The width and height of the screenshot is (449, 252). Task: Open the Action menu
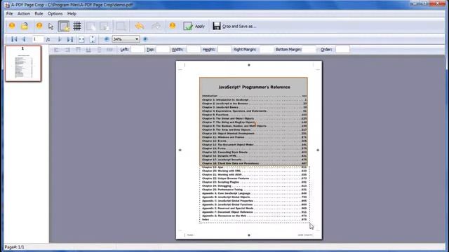click(23, 13)
